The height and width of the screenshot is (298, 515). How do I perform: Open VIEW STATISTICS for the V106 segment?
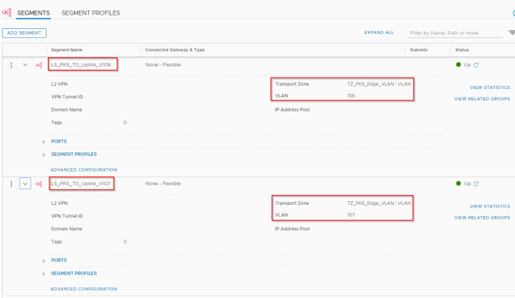(x=490, y=88)
